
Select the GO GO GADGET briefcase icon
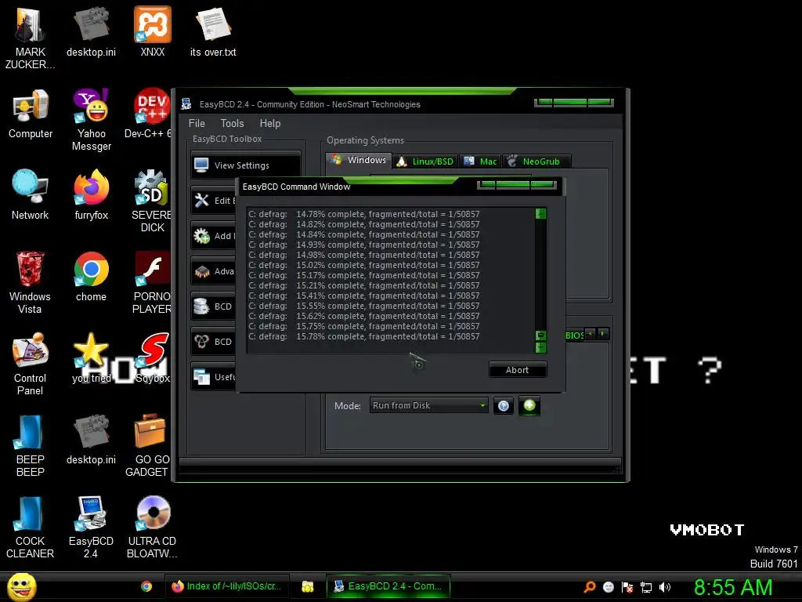(x=148, y=445)
